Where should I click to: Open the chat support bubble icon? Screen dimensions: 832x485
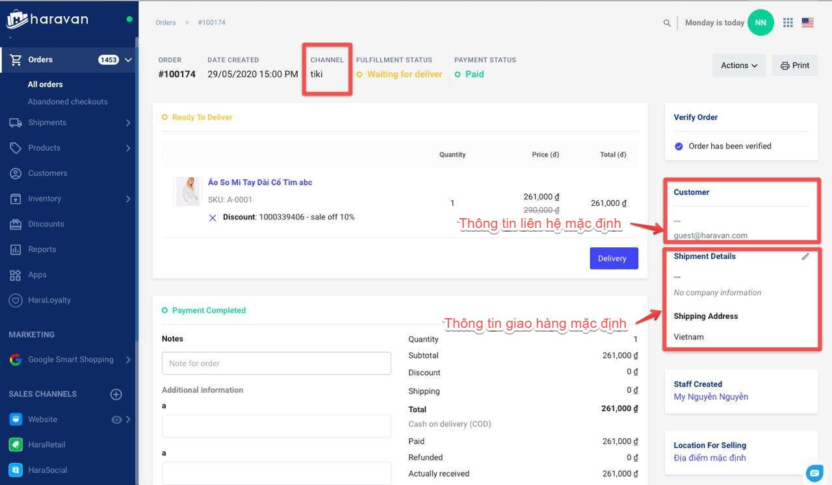coord(814,472)
